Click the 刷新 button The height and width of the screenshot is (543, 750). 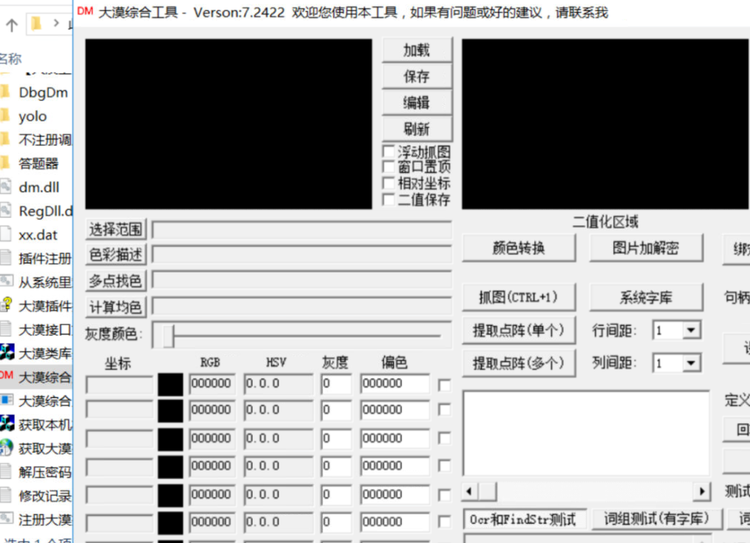(x=417, y=129)
